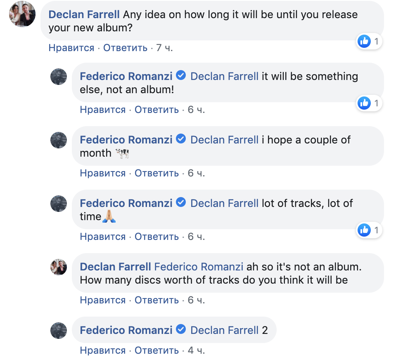This screenshot has width=403, height=357.
Task: Click 'Нравится' under Declan's album question
Action: point(71,48)
